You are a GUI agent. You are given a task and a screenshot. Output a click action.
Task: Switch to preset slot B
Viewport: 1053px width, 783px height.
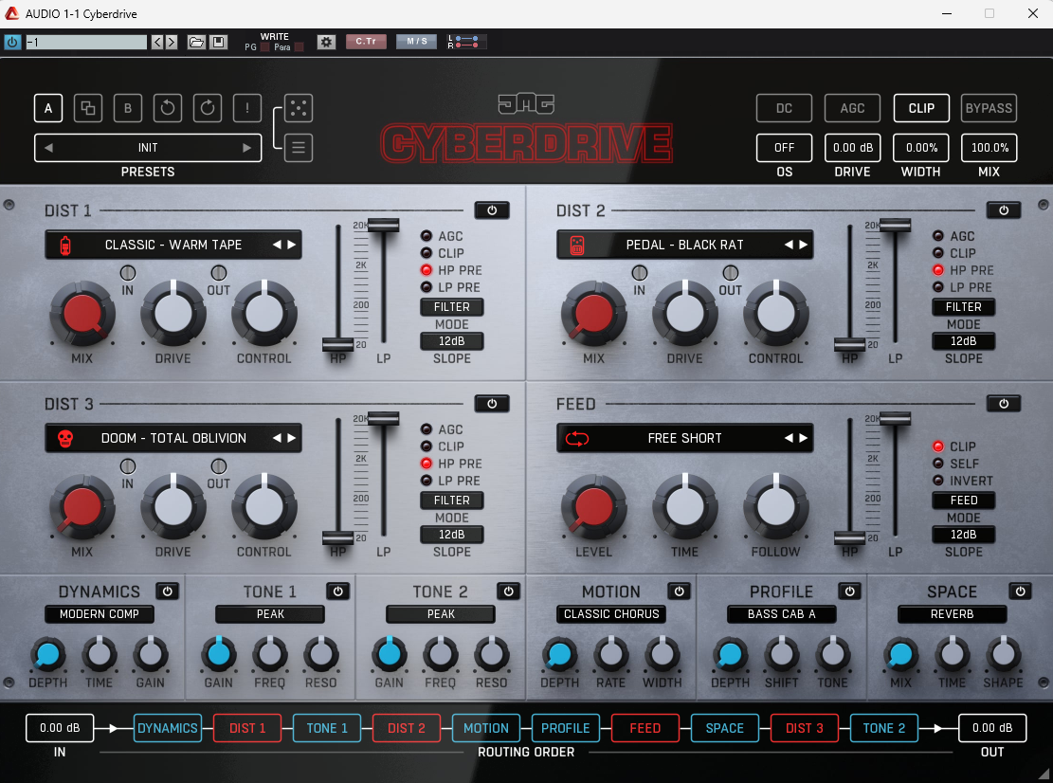point(128,108)
